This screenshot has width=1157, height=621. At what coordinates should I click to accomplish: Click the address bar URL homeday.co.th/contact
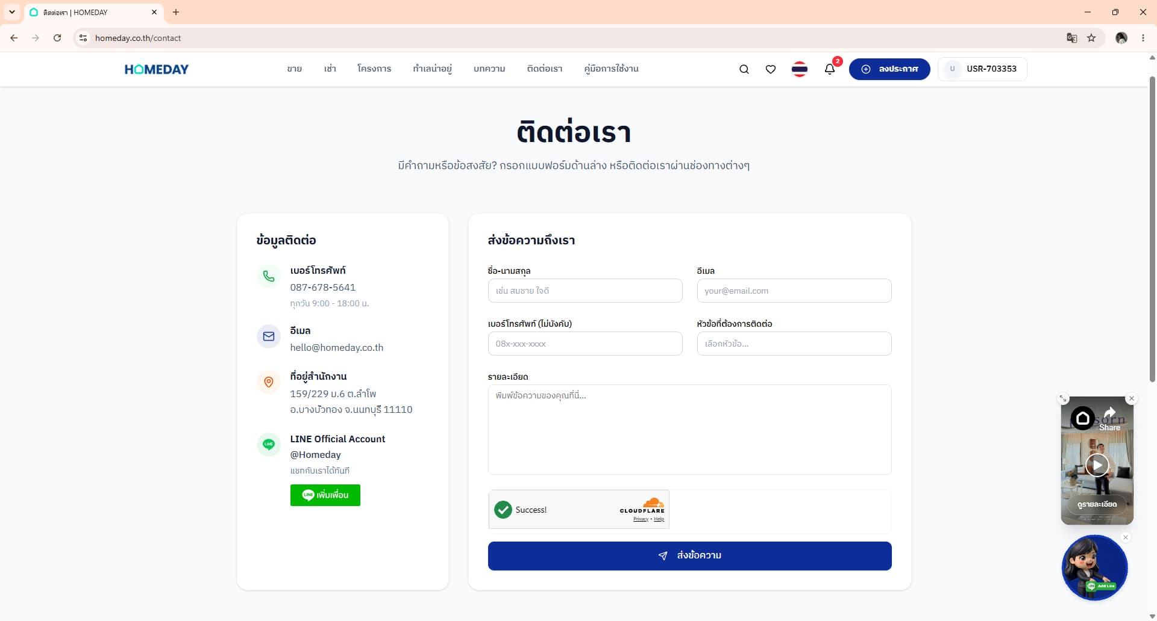138,38
